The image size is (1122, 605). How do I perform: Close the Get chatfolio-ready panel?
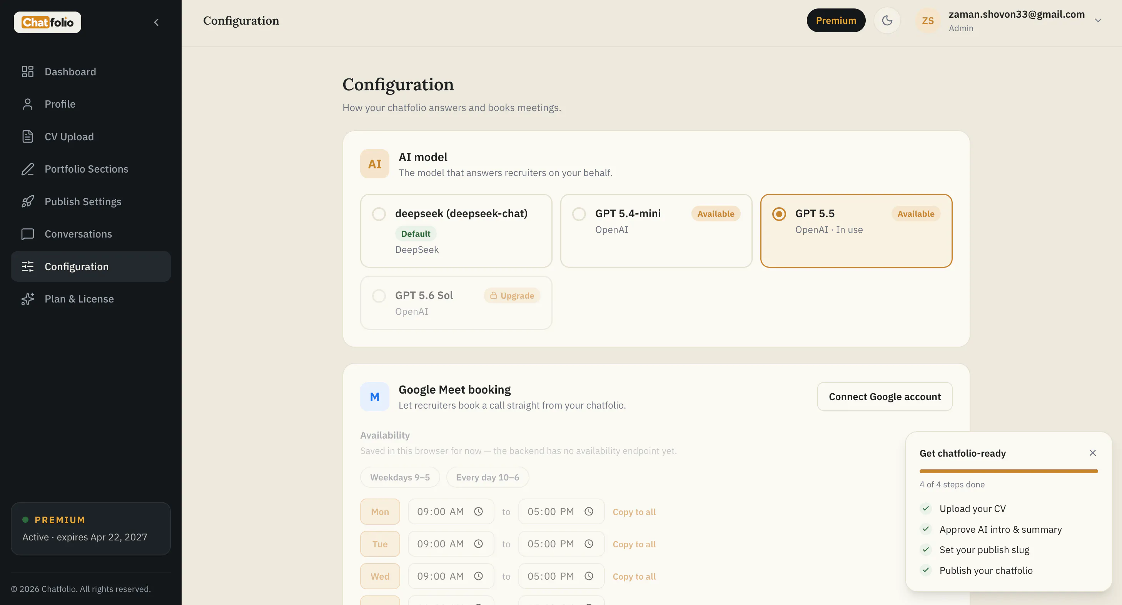point(1092,453)
